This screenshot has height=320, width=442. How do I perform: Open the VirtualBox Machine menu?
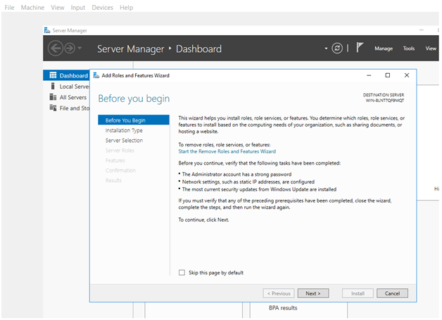click(32, 8)
